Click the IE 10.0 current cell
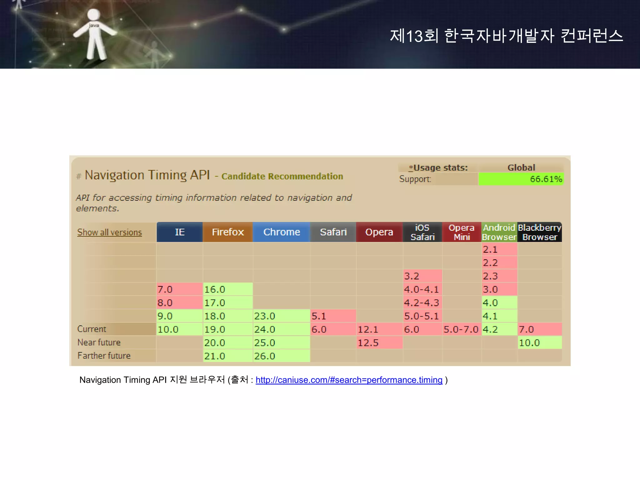 tap(180, 329)
